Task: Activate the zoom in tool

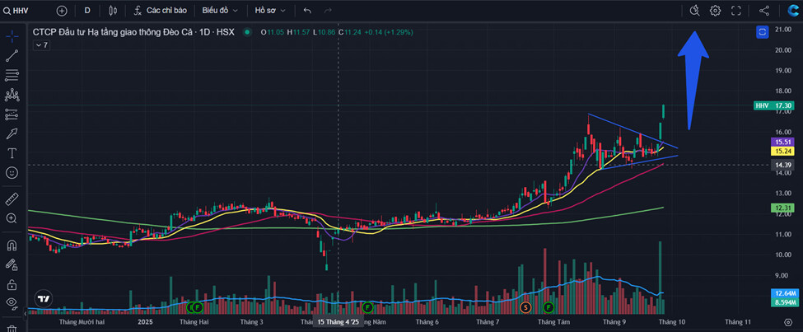Action: point(12,218)
